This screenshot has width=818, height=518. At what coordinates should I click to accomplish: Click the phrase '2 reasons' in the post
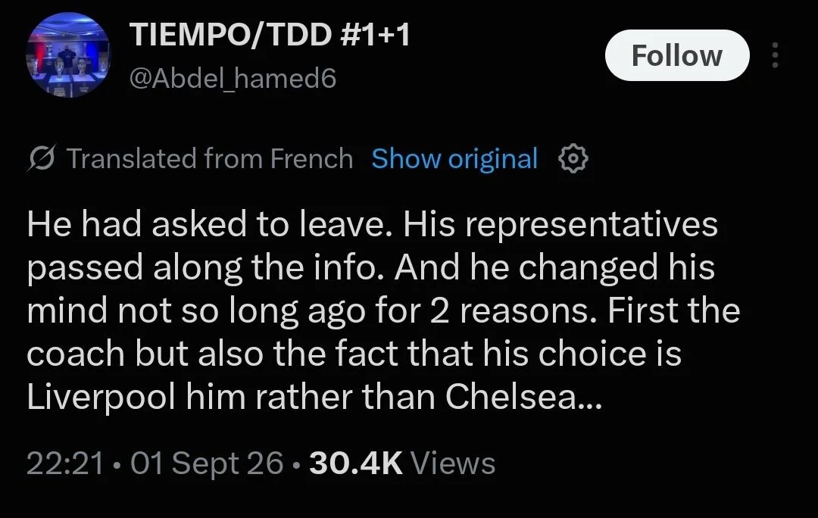pyautogui.click(x=514, y=311)
